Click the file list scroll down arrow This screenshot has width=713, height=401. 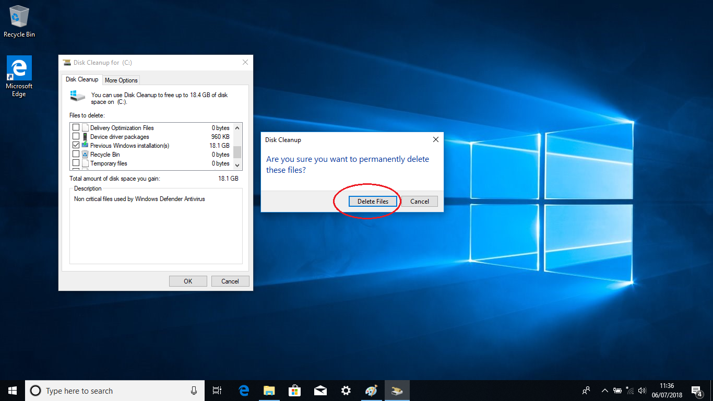coord(237,164)
